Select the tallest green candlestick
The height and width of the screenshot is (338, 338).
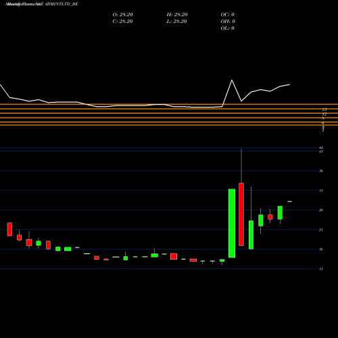pyautogui.click(x=232, y=223)
